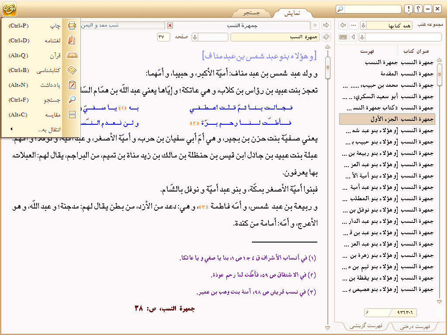Click footnote marker «۲» in the verse

pyautogui.click(x=194, y=123)
